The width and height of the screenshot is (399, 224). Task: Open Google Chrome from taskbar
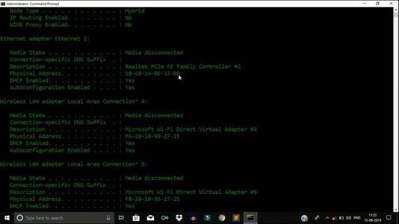(222, 218)
